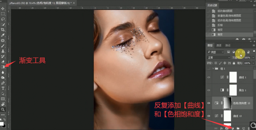Click the lock position icon
The image size is (256, 130).
(x=225, y=63)
